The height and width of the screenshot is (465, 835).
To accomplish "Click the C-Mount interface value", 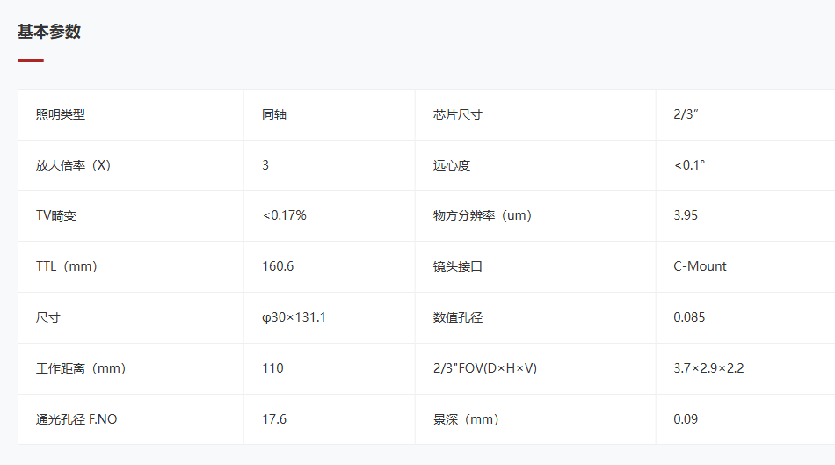I will [x=700, y=266].
